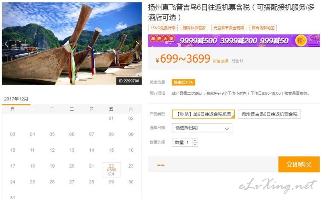Click the quantity input field
This screenshot has height=199, width=321.
point(182,142)
